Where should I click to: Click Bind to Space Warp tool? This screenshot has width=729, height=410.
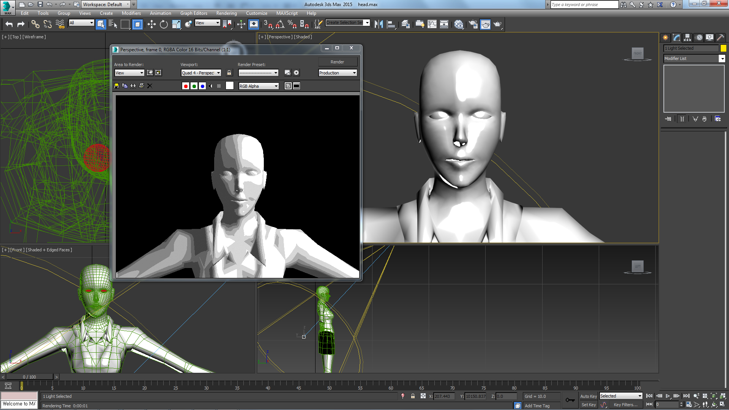tap(60, 24)
